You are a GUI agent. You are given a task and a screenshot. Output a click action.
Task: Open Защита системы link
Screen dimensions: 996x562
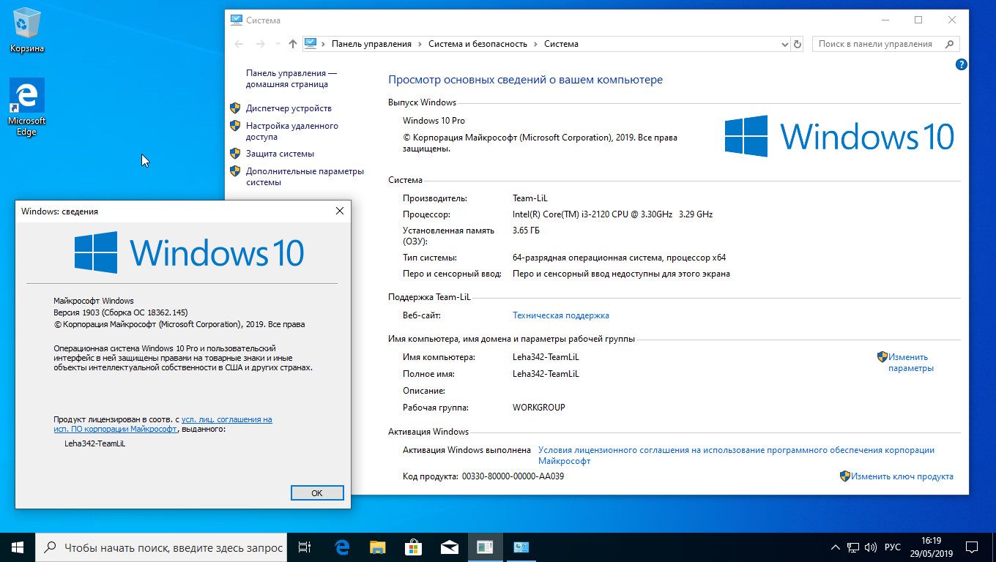pos(280,154)
